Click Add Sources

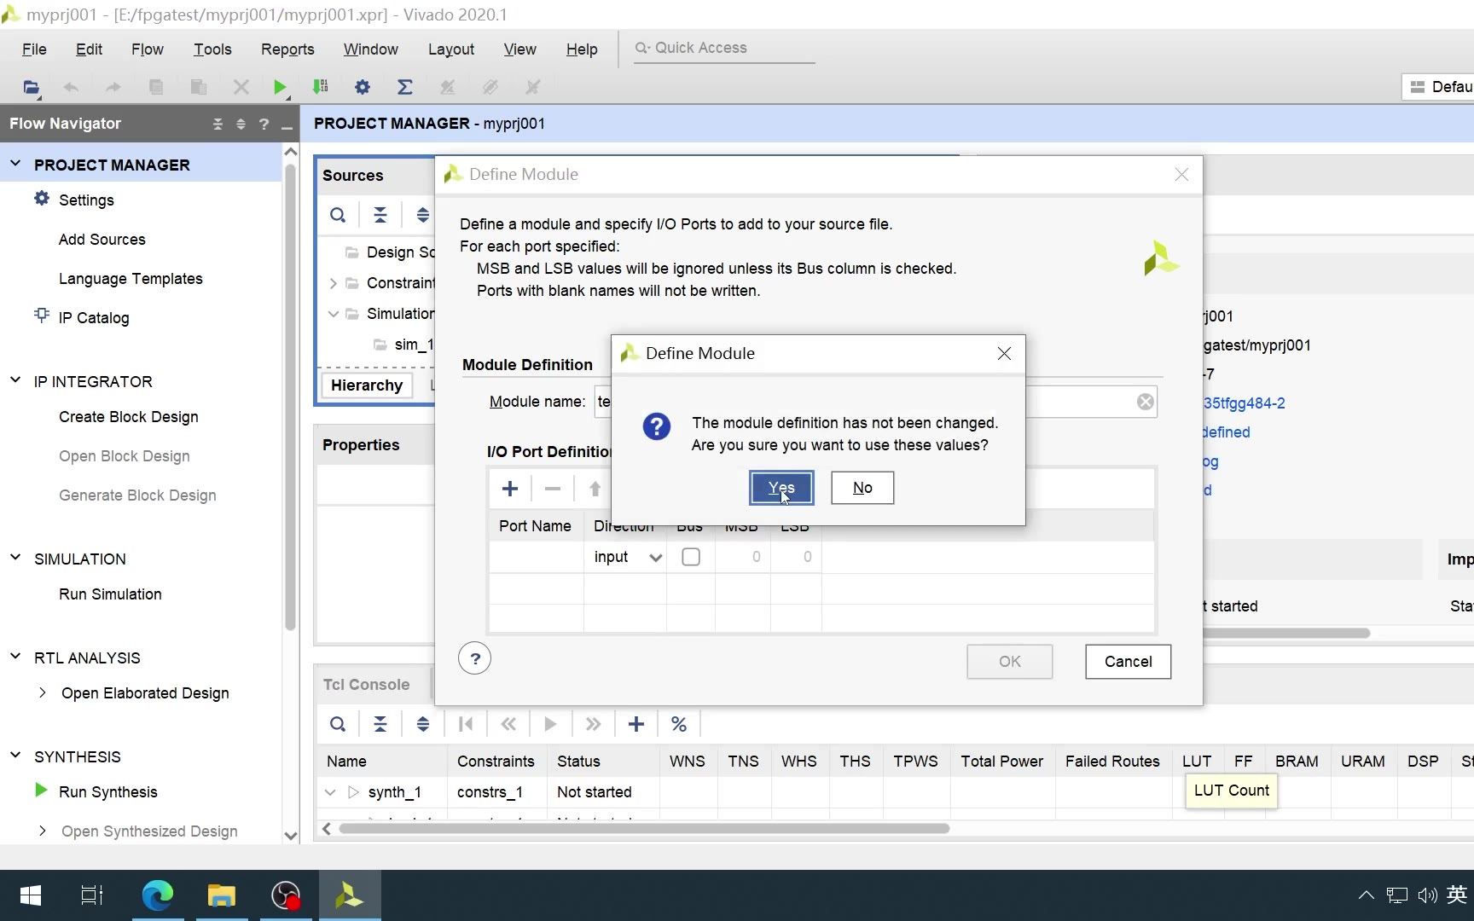coord(102,240)
